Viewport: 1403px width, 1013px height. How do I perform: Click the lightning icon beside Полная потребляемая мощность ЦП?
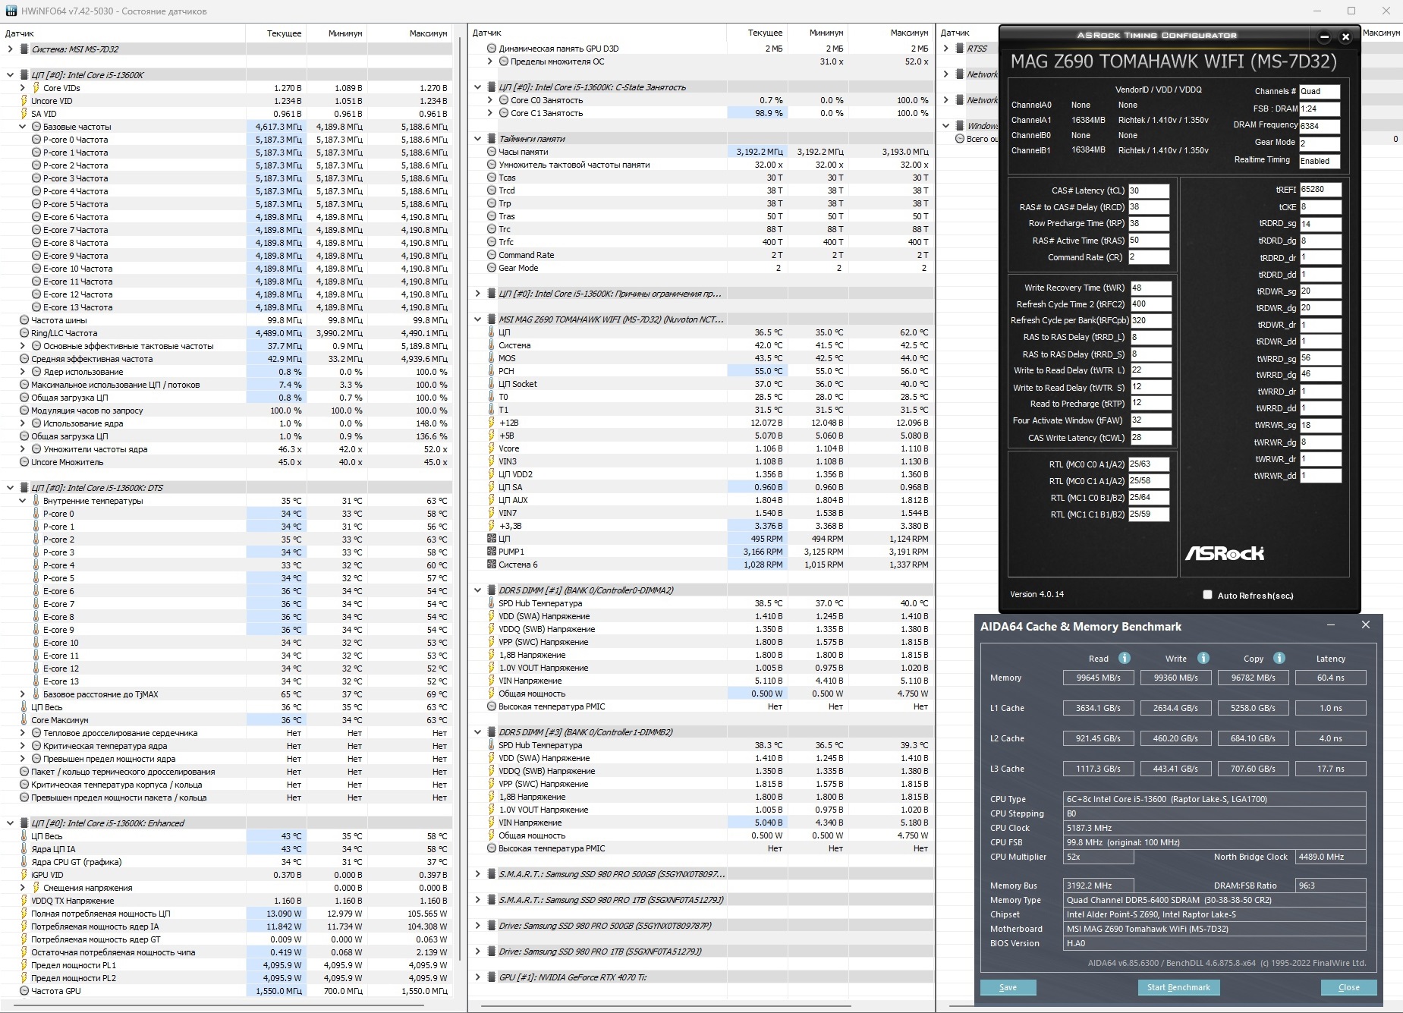pos(24,914)
